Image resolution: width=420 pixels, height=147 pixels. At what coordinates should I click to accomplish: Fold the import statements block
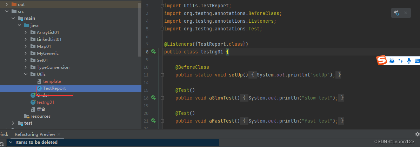pos(162,6)
